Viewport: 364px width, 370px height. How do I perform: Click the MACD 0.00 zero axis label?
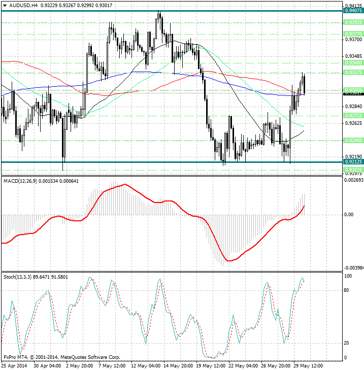[x=349, y=215]
